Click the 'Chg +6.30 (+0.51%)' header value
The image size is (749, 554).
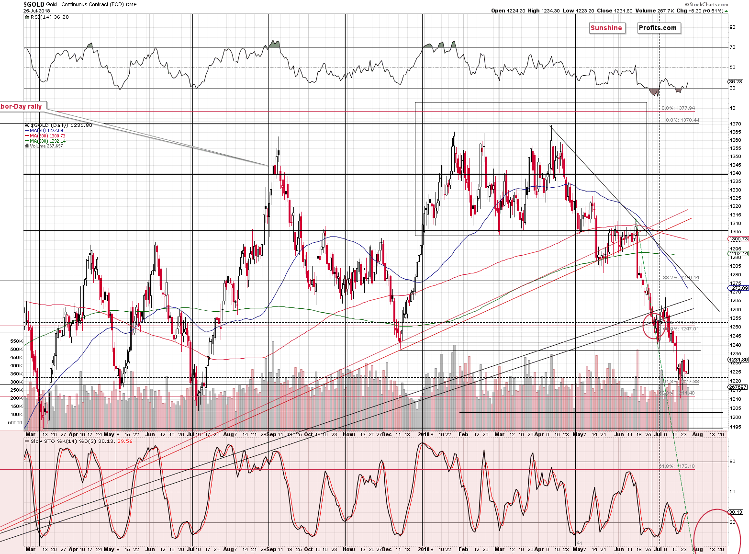(x=700, y=11)
